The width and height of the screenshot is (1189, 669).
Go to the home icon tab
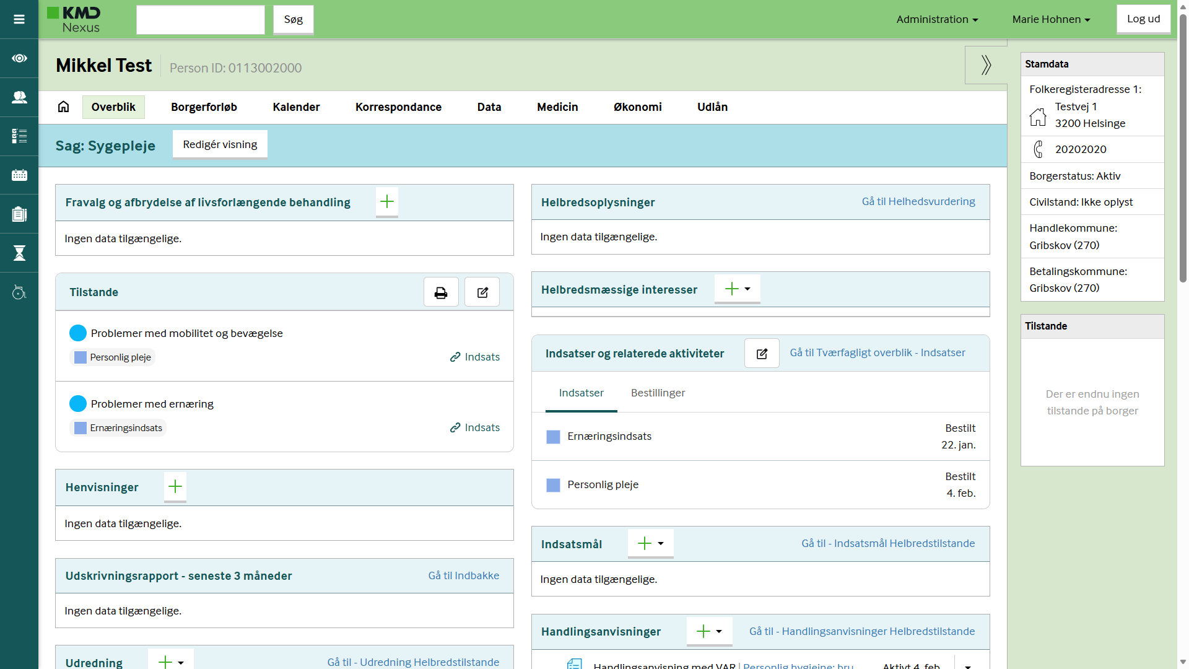tap(63, 107)
